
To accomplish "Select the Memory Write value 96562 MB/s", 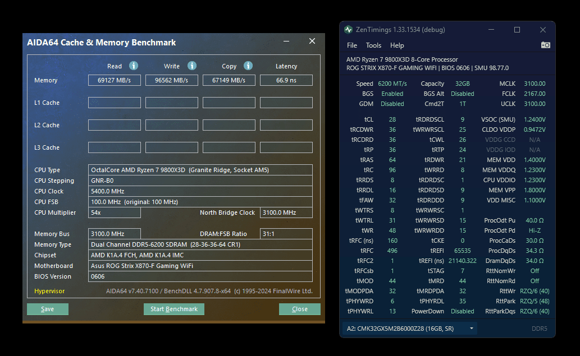I will (x=172, y=80).
